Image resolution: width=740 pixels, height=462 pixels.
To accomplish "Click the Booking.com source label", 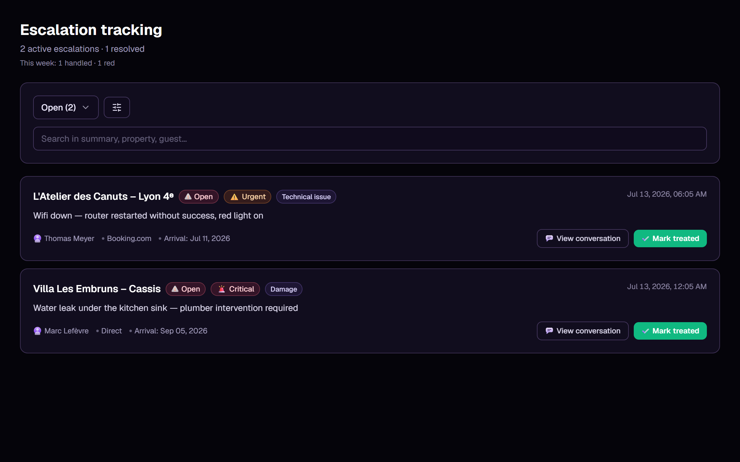I will (x=129, y=238).
